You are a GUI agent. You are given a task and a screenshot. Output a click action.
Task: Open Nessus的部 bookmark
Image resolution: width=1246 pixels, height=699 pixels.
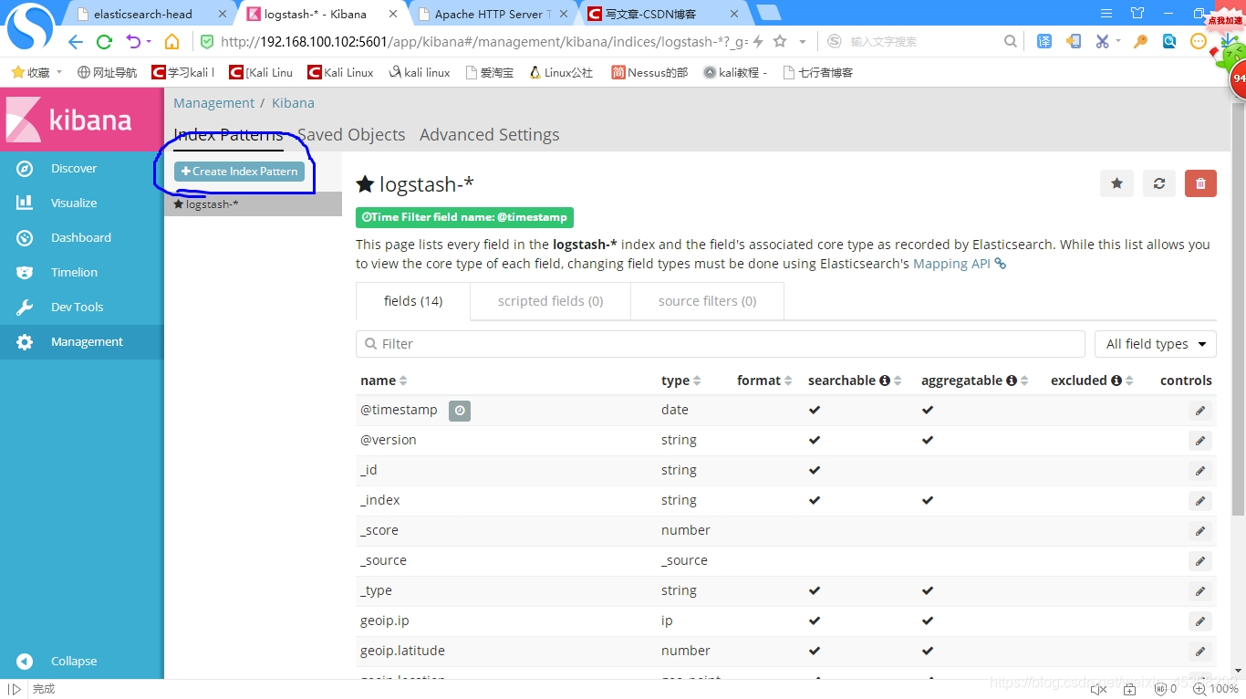[x=649, y=72]
